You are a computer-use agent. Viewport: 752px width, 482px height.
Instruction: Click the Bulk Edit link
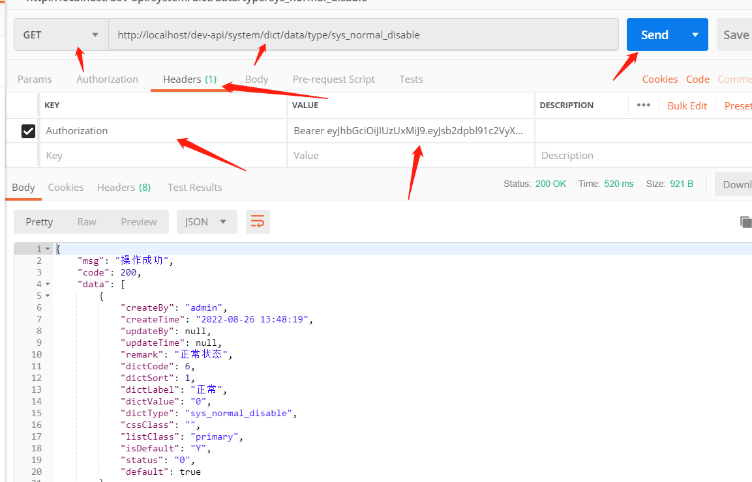(687, 106)
